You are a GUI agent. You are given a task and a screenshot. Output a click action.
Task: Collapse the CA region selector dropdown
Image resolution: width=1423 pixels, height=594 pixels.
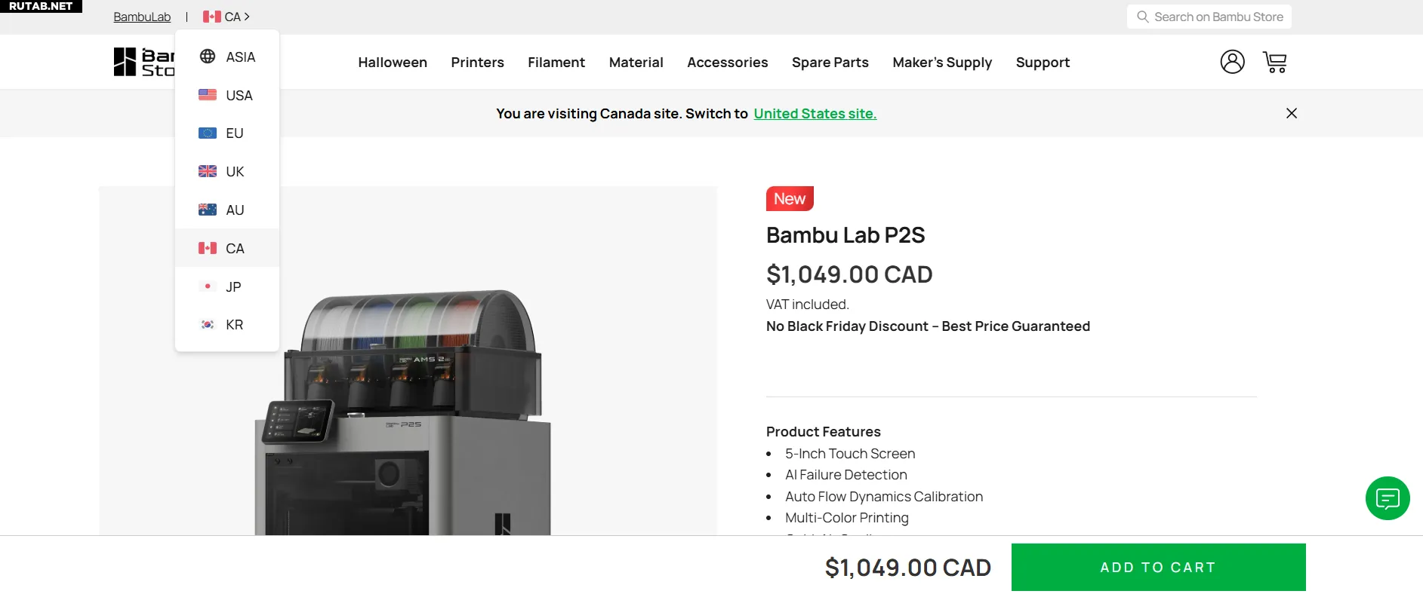(226, 17)
